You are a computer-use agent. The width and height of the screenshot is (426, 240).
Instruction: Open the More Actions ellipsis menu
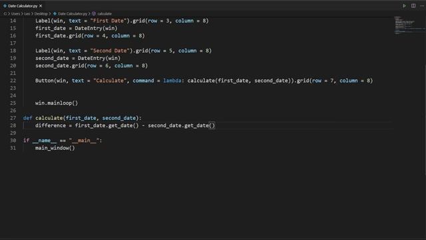coord(422,6)
